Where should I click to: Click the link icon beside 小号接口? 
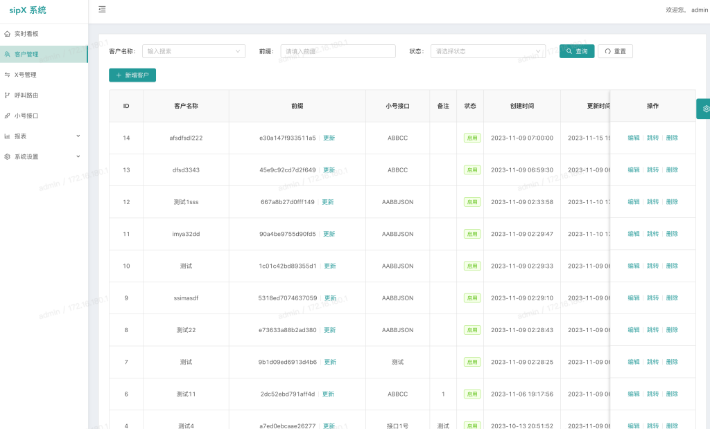coord(7,116)
